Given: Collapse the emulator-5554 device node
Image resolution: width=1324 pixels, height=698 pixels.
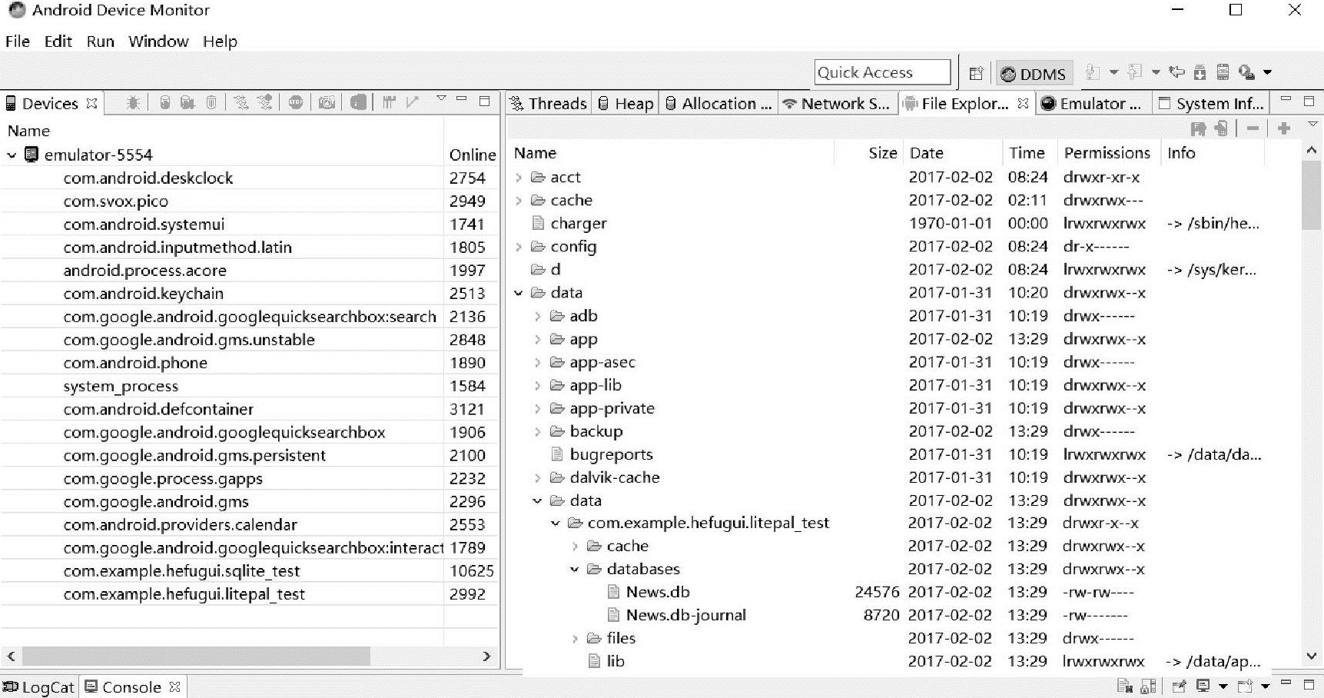Looking at the screenshot, I should 12,155.
